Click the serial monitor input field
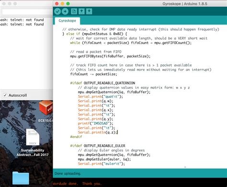 pos(27,12)
